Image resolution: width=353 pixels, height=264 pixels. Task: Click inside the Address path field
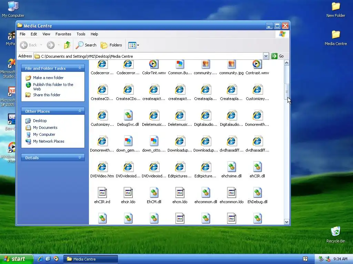point(149,56)
